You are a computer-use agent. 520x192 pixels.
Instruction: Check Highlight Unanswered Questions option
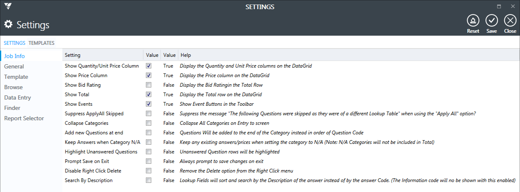(148, 152)
